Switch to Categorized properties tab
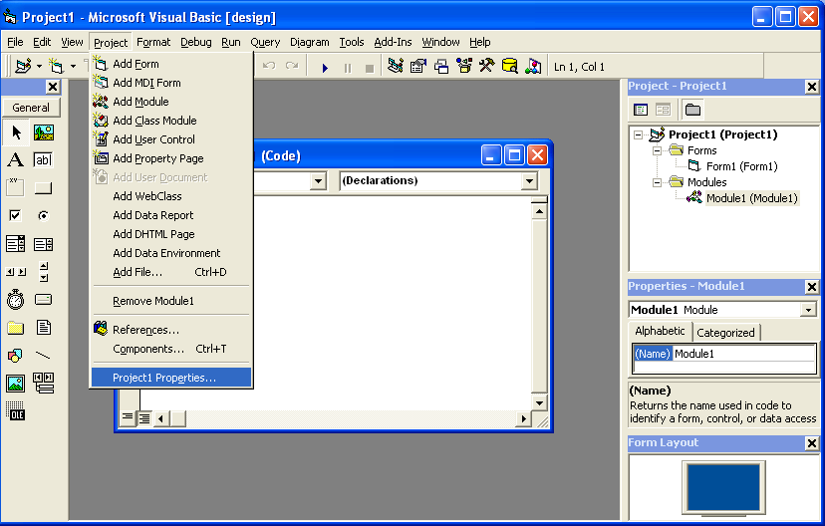The width and height of the screenshot is (825, 526). tap(725, 333)
